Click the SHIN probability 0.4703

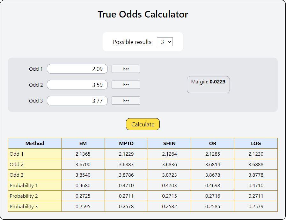tap(169, 185)
